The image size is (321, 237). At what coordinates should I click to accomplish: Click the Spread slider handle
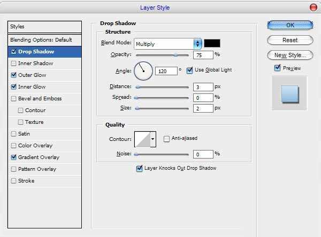pos(136,98)
